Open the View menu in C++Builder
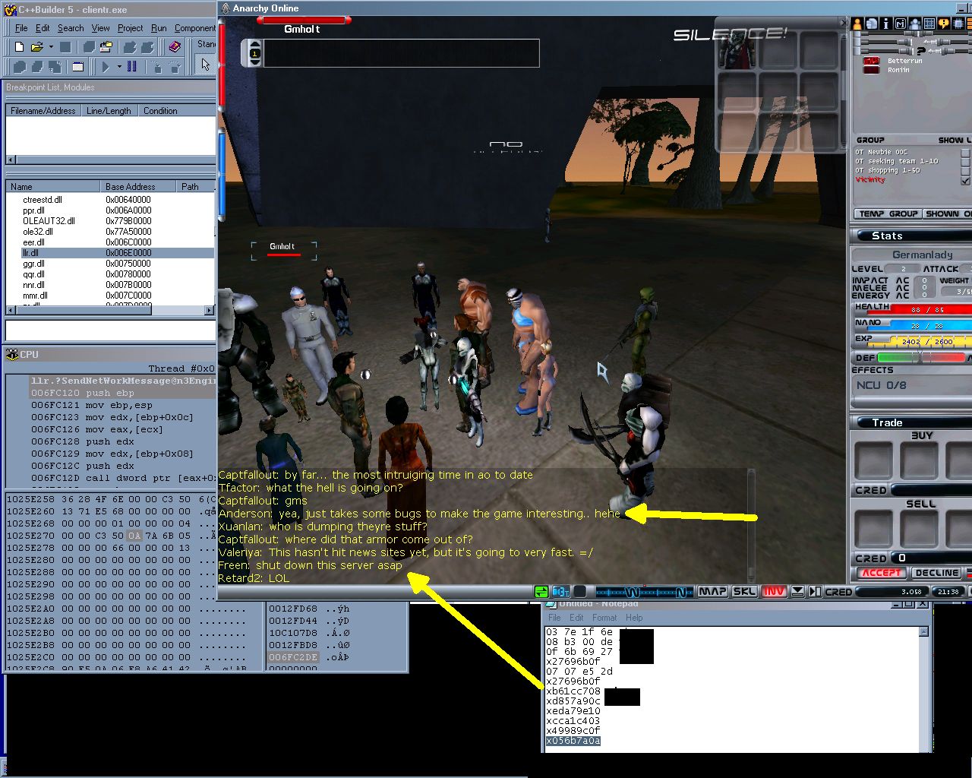The height and width of the screenshot is (778, 972). point(101,28)
